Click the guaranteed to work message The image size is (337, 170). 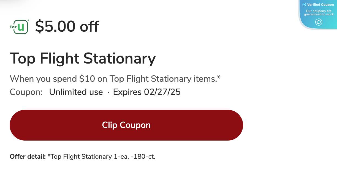coord(318,13)
